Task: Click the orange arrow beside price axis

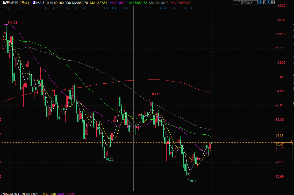Action: click(x=291, y=141)
